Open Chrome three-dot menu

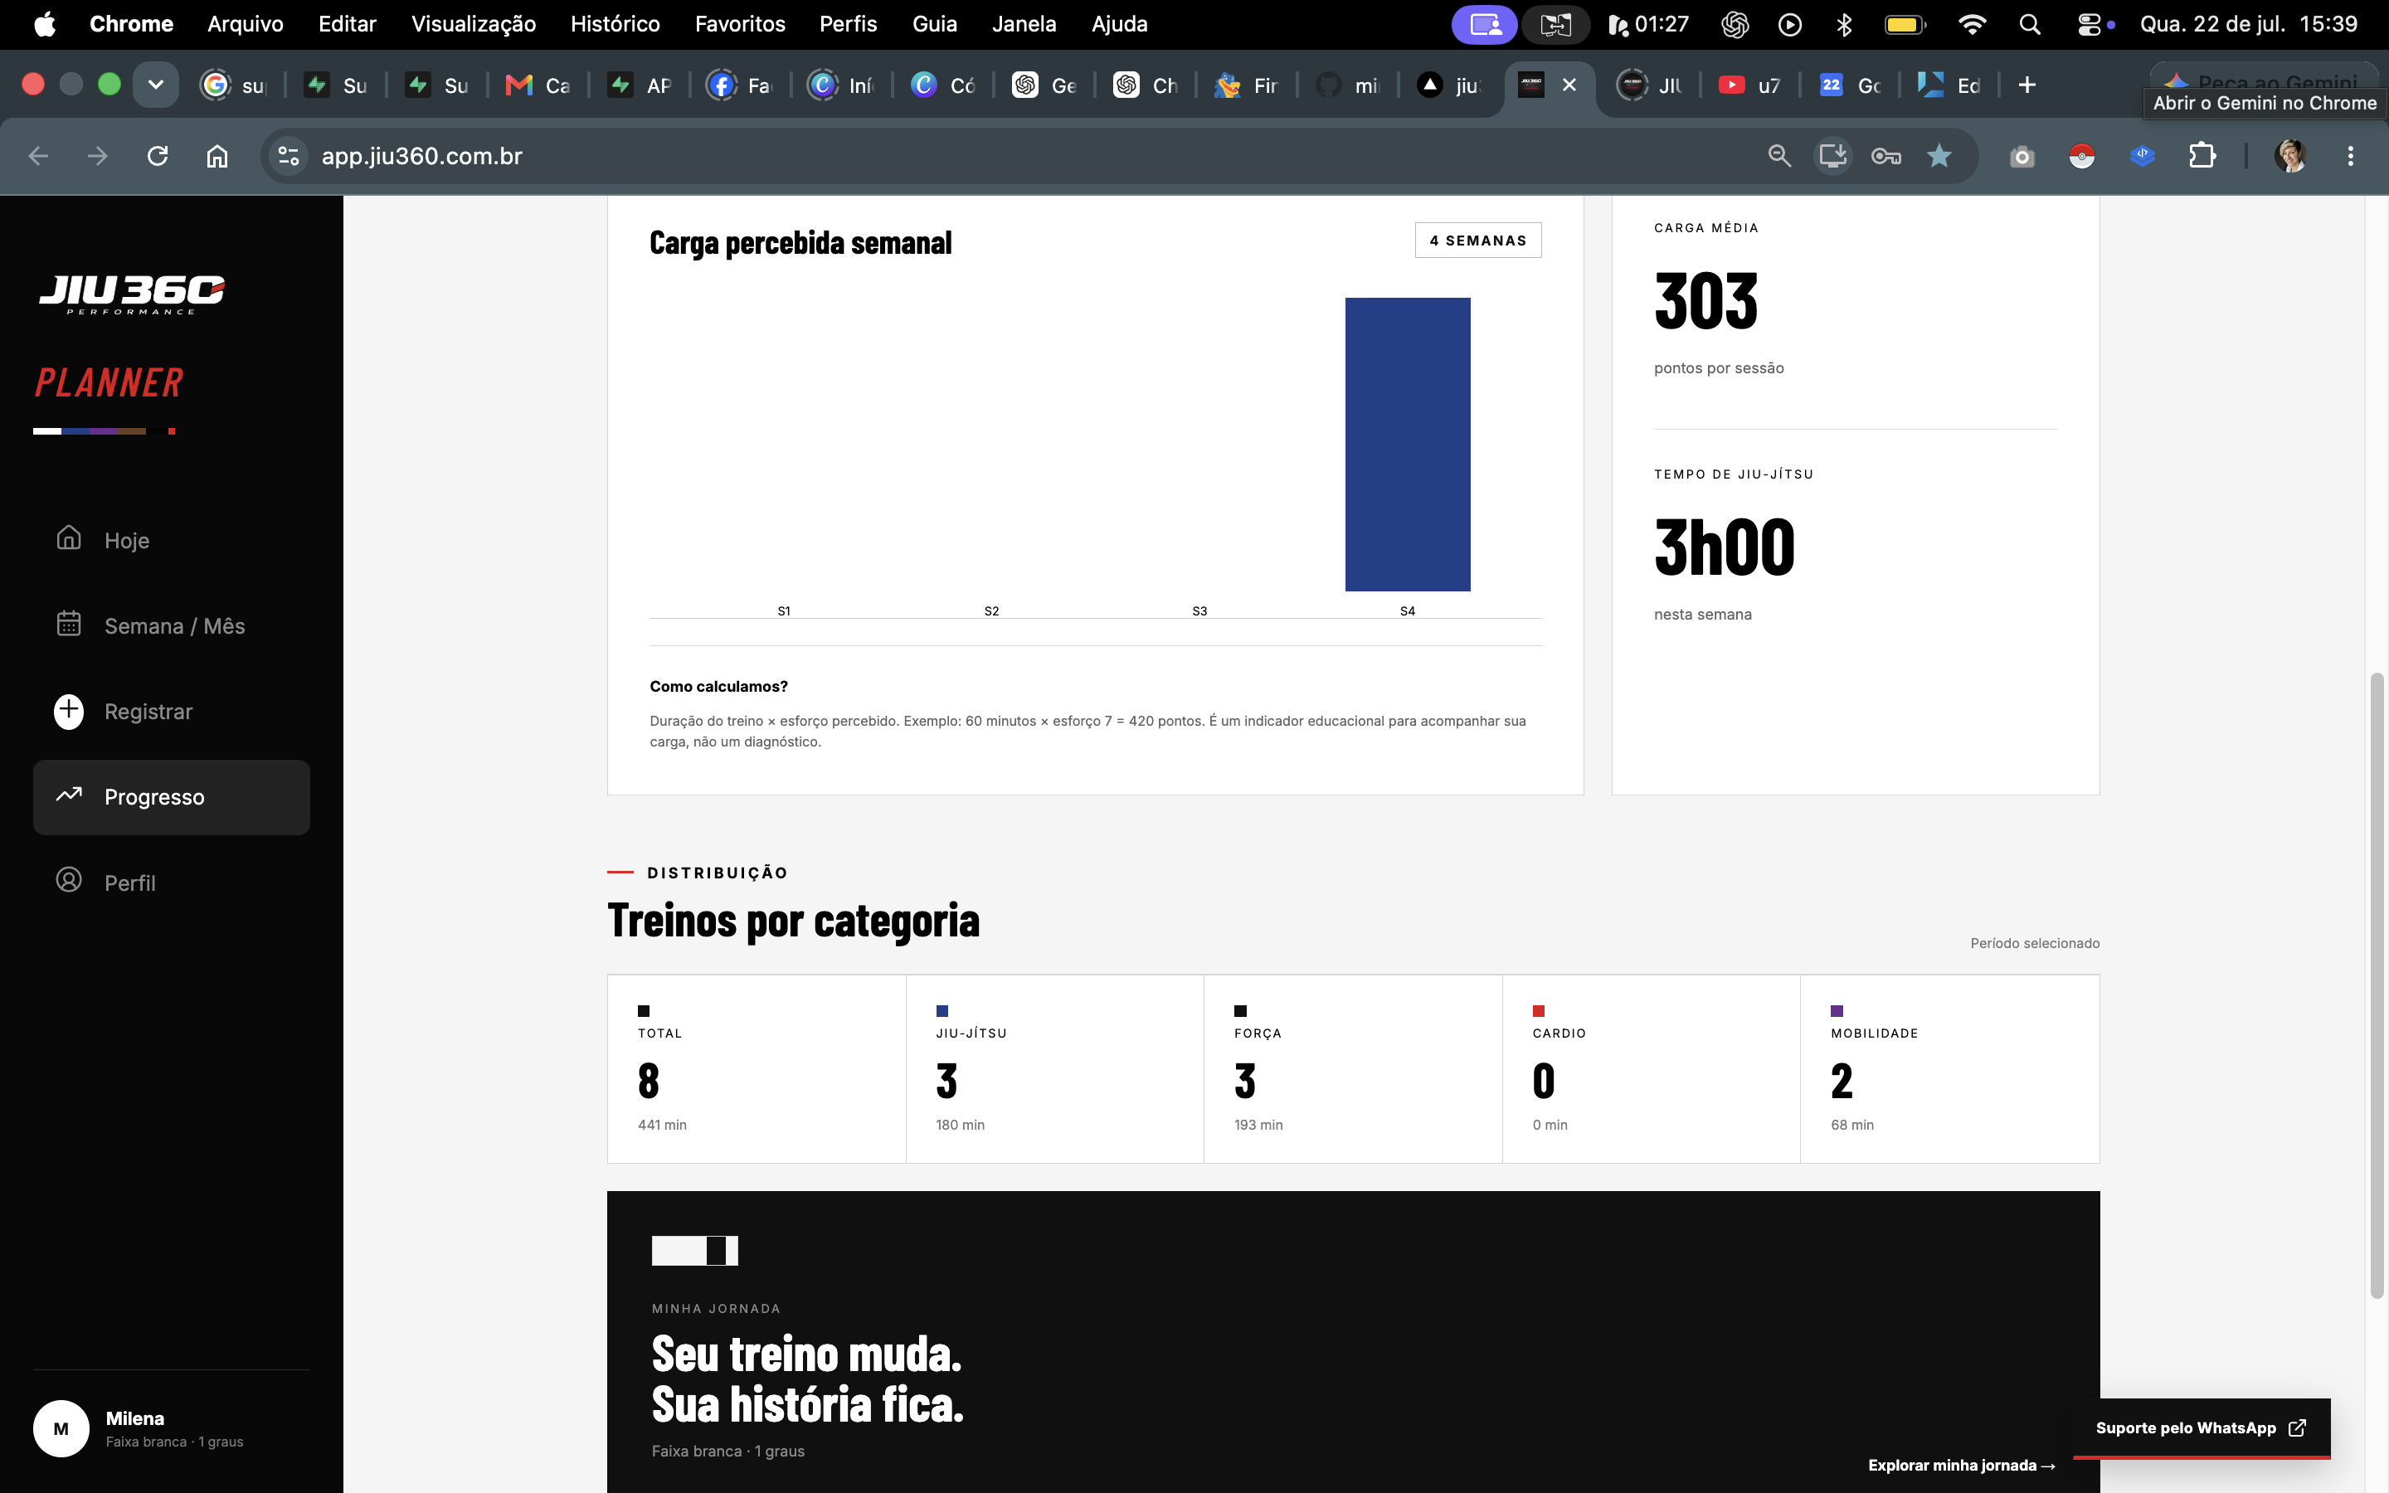click(2351, 156)
